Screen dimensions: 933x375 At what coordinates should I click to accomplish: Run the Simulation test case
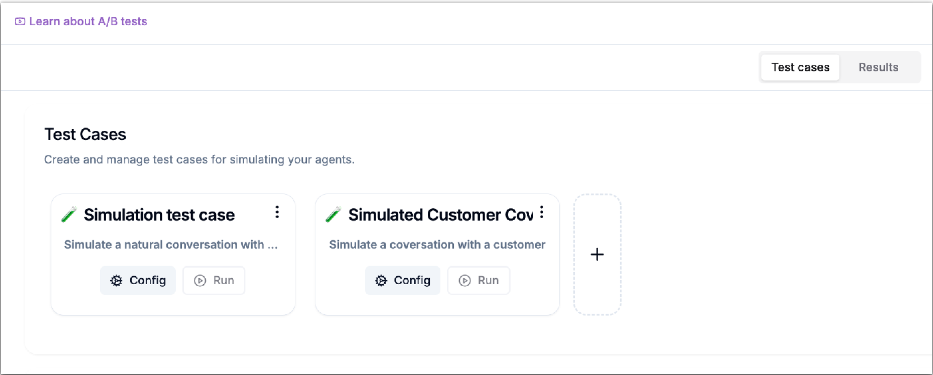[214, 280]
